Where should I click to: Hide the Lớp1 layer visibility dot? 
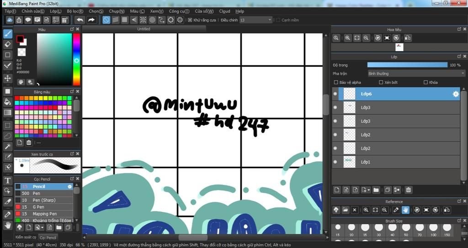[335, 162]
